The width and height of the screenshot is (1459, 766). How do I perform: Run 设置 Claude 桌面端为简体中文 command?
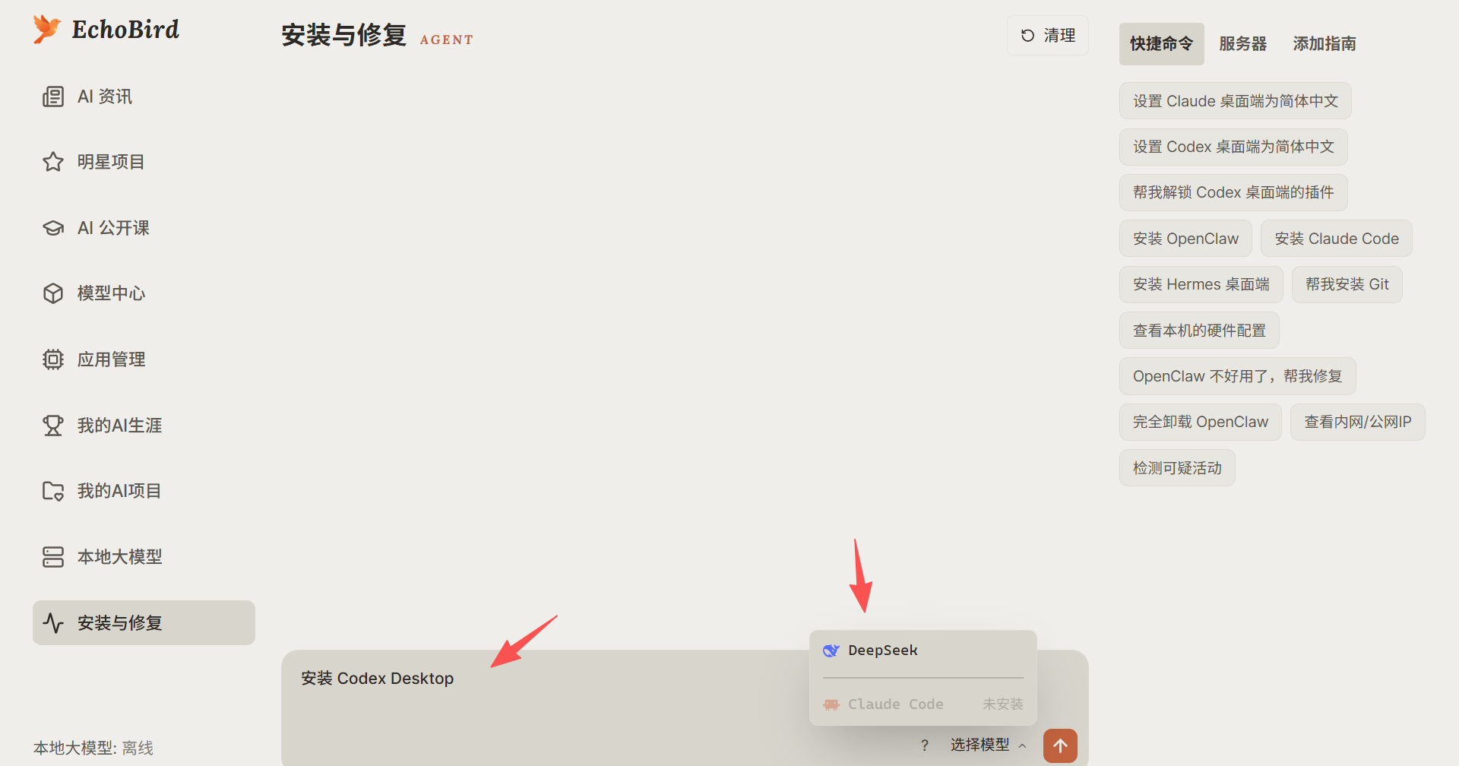pyautogui.click(x=1236, y=101)
